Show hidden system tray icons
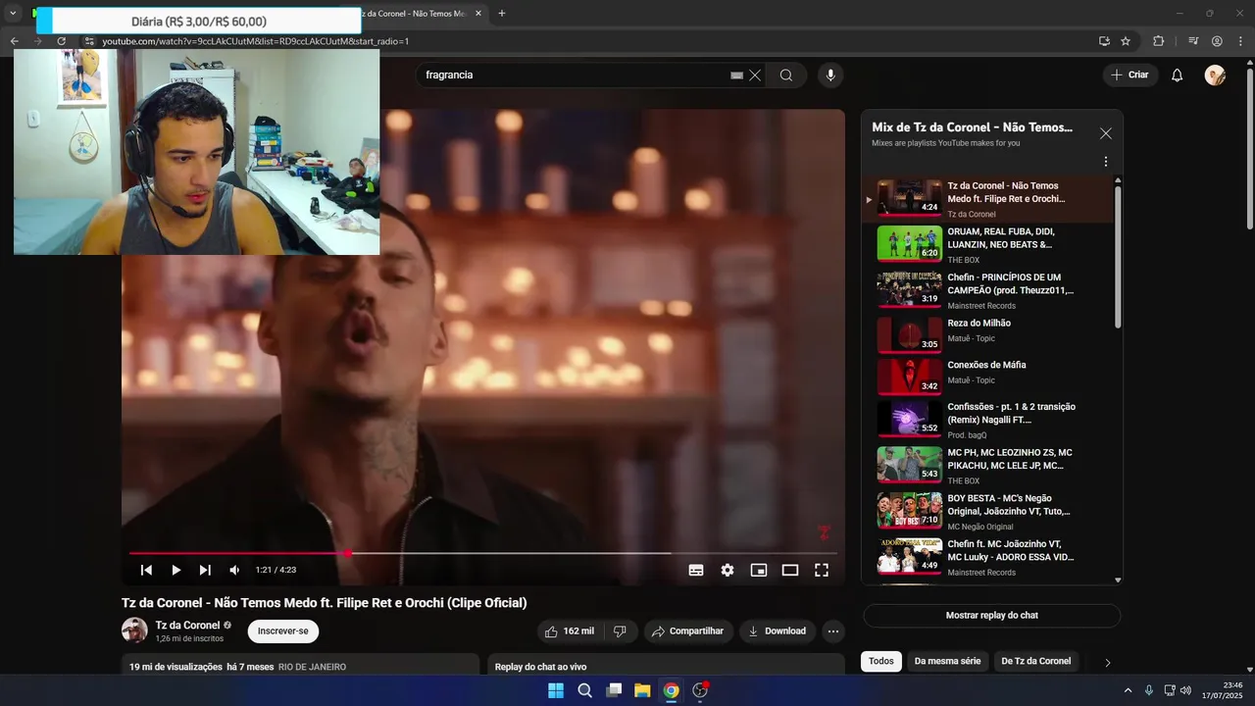Screen dimensions: 1255x706 (1128, 690)
